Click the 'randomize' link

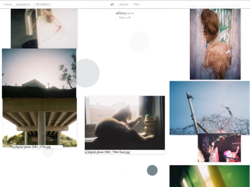click(x=23, y=5)
